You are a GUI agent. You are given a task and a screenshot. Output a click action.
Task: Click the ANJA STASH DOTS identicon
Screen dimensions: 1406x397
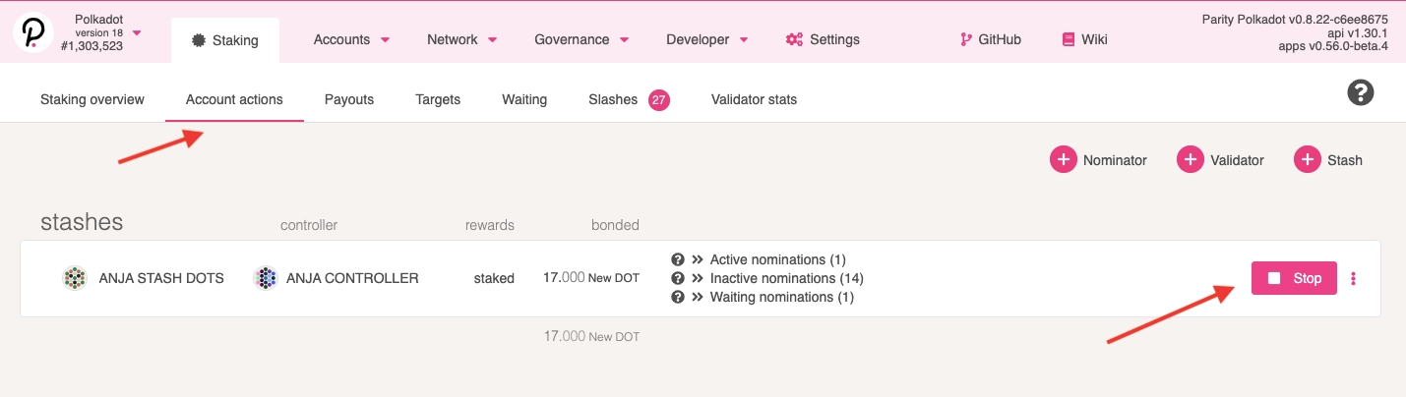click(x=74, y=278)
